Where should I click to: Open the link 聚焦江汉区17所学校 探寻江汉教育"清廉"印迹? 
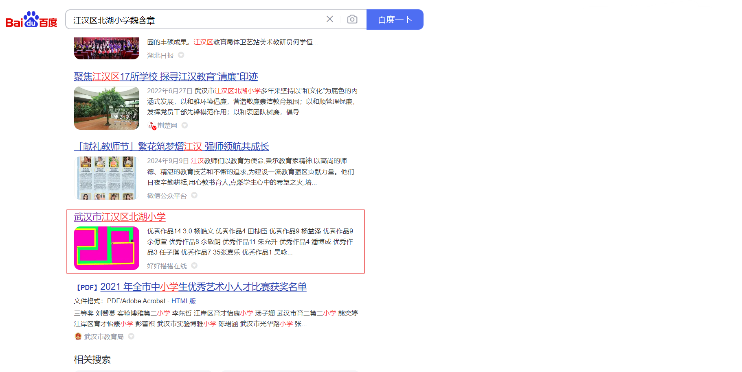[x=166, y=76]
